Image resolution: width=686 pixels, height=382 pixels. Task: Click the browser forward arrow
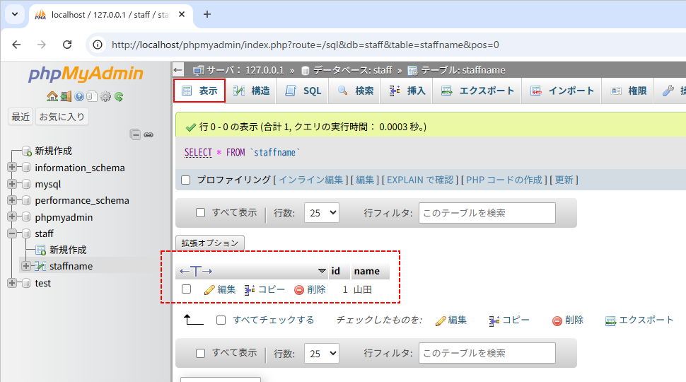(42, 45)
